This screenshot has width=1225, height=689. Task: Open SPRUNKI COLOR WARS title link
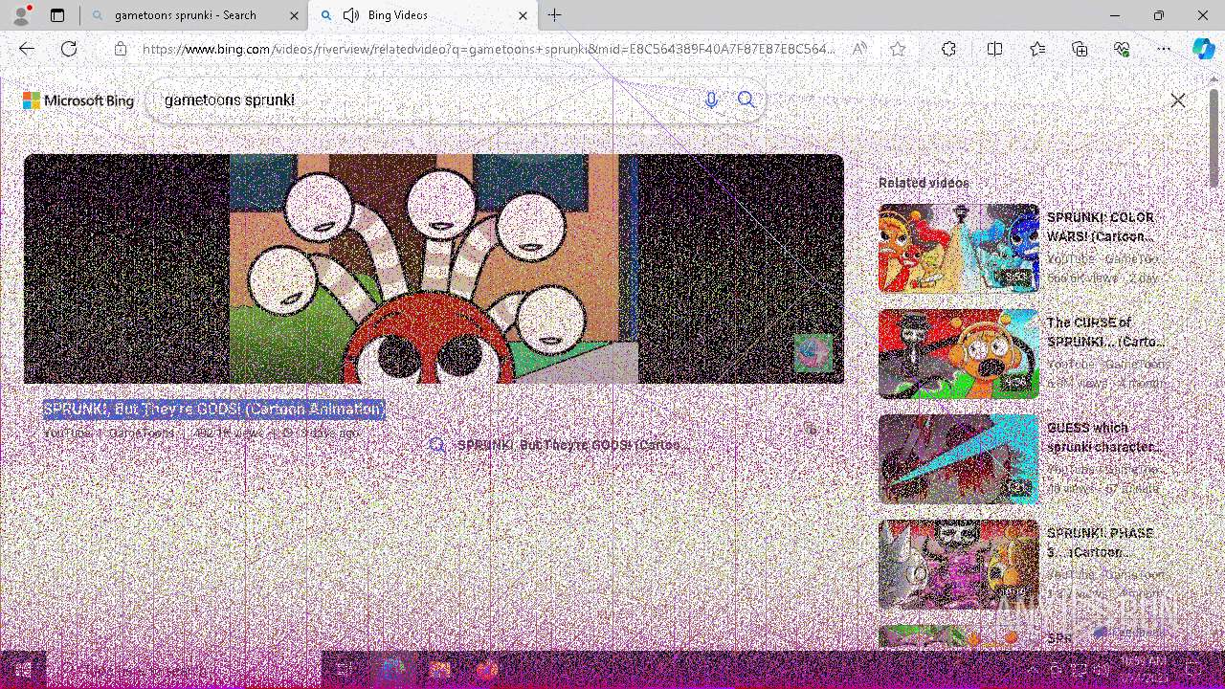1101,227
